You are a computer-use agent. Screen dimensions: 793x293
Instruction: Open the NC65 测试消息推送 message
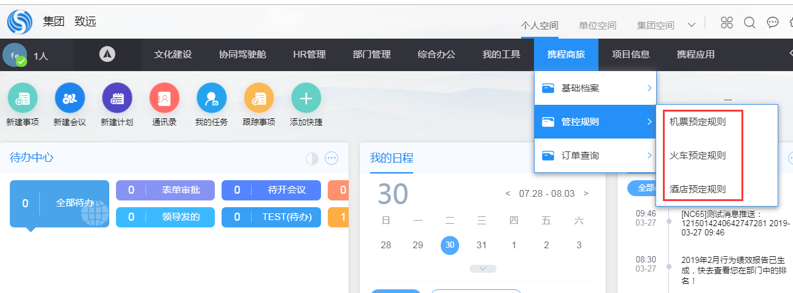(x=735, y=223)
